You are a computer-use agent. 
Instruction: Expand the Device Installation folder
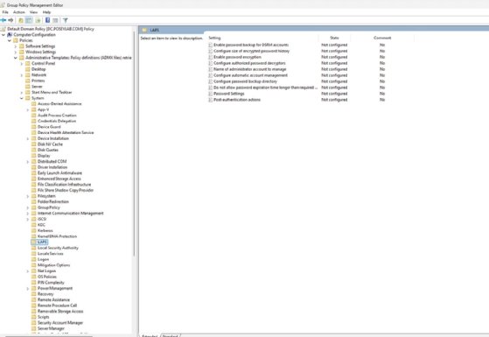coord(28,138)
